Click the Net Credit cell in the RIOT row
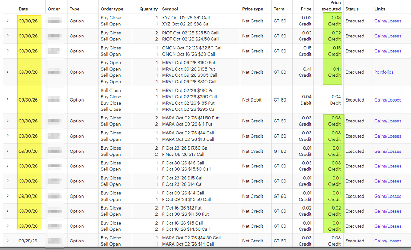 pos(253,36)
